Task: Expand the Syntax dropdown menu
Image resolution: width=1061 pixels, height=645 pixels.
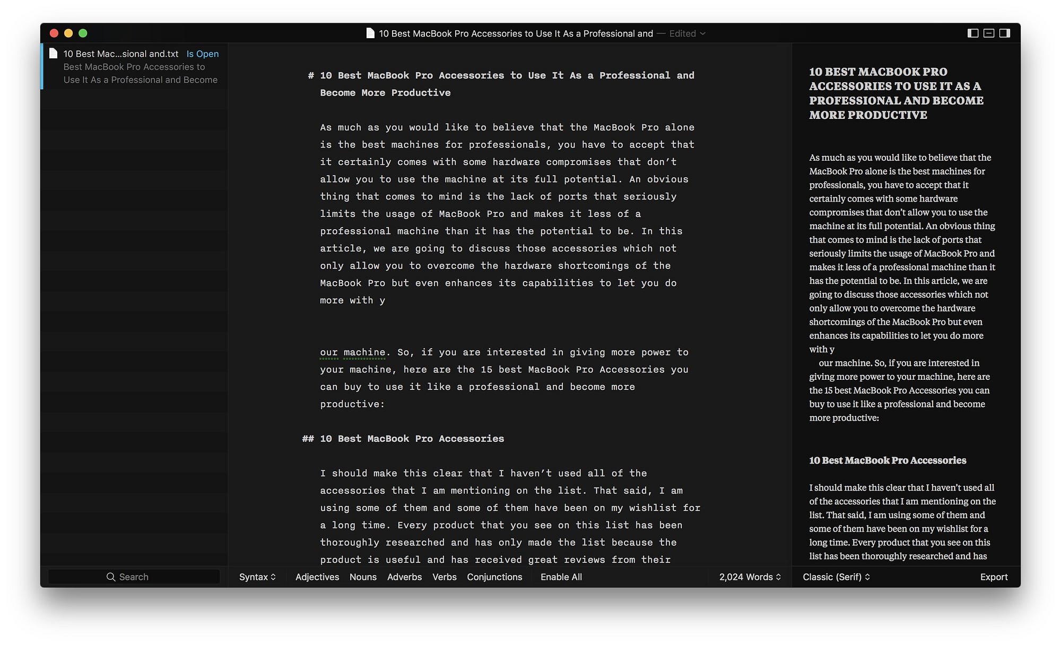Action: click(258, 577)
